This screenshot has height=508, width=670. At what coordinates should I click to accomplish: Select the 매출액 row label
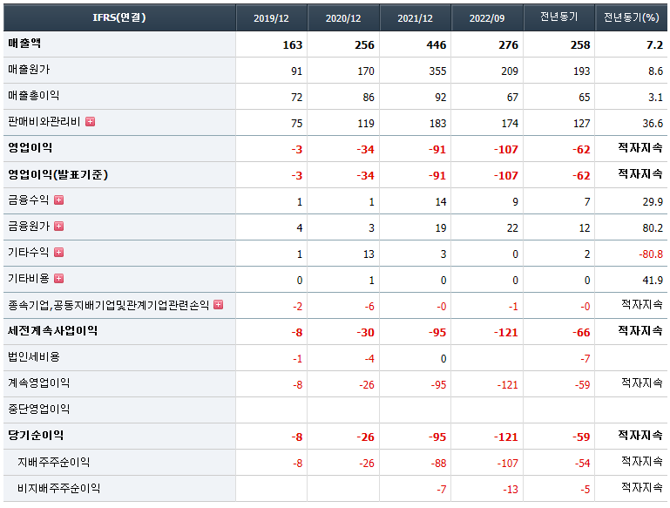point(24,44)
